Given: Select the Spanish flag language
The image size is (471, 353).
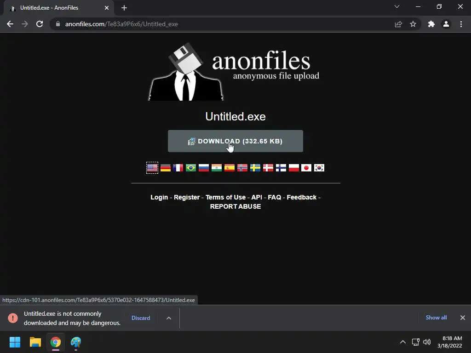Looking at the screenshot, I should pyautogui.click(x=230, y=168).
